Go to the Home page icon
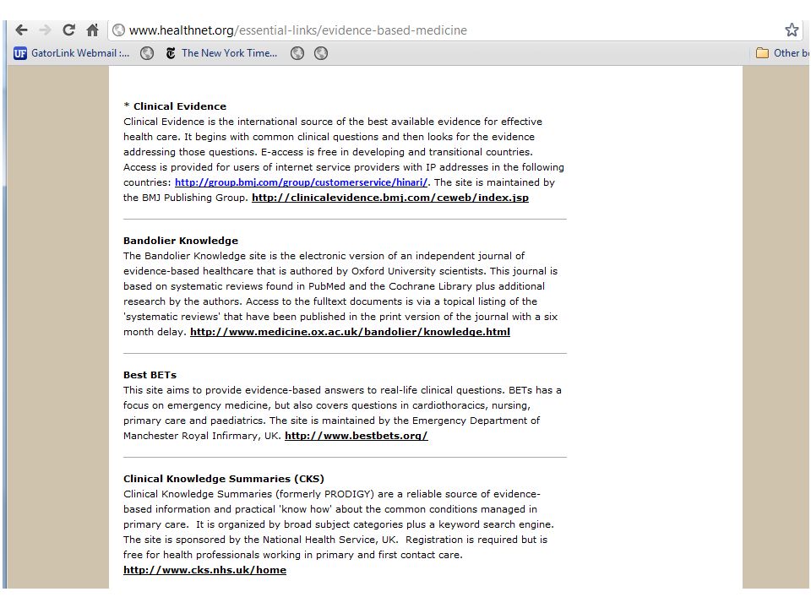Screen dimensions: 811x608 [93, 30]
